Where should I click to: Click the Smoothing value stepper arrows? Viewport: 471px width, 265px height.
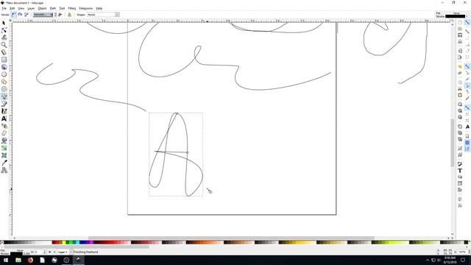pos(56,15)
